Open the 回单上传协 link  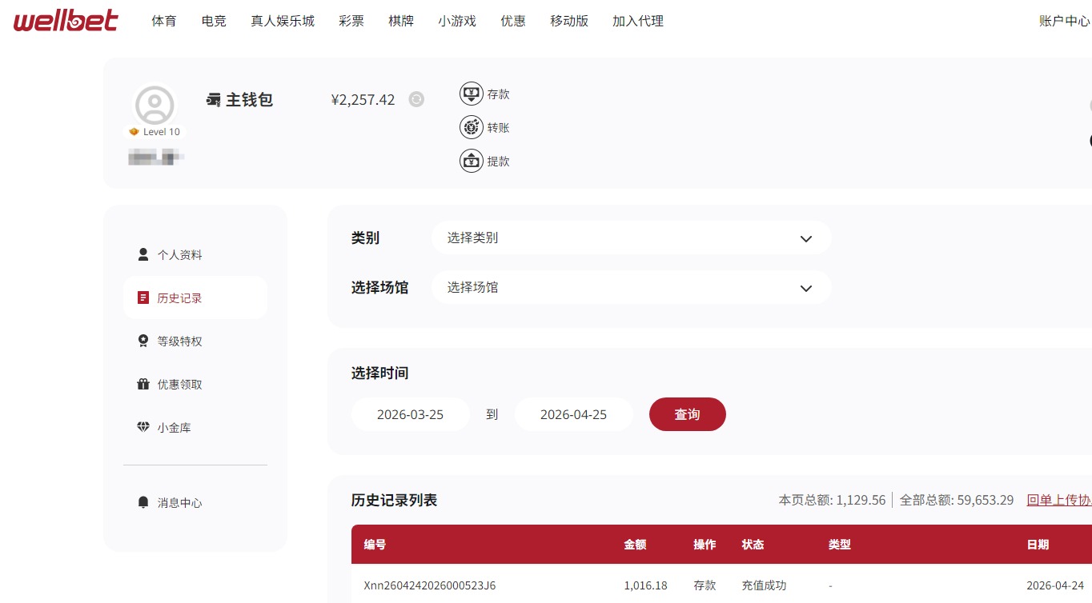1059,500
